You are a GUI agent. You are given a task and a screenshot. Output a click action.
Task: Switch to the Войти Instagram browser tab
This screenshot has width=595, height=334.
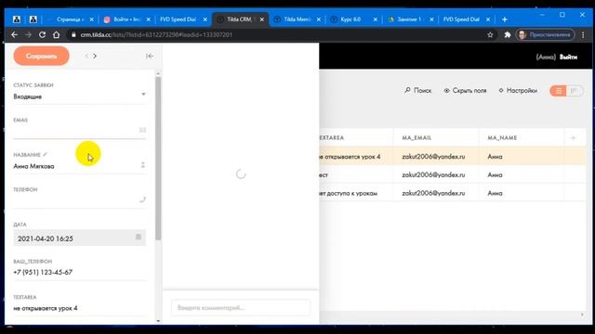point(126,19)
